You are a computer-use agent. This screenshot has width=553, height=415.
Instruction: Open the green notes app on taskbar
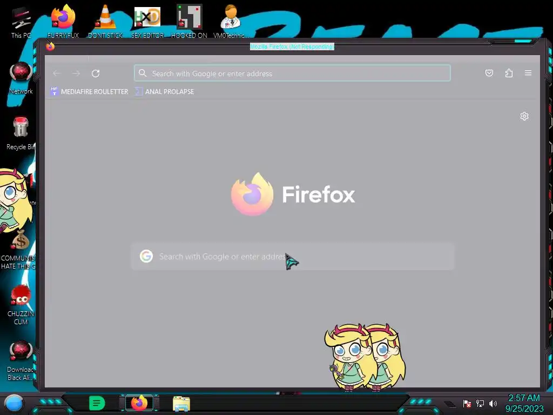click(x=97, y=403)
